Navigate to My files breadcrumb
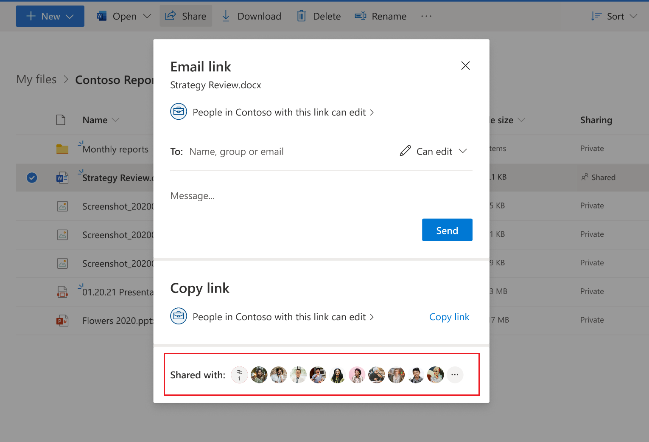This screenshot has height=442, width=649. pyautogui.click(x=36, y=79)
